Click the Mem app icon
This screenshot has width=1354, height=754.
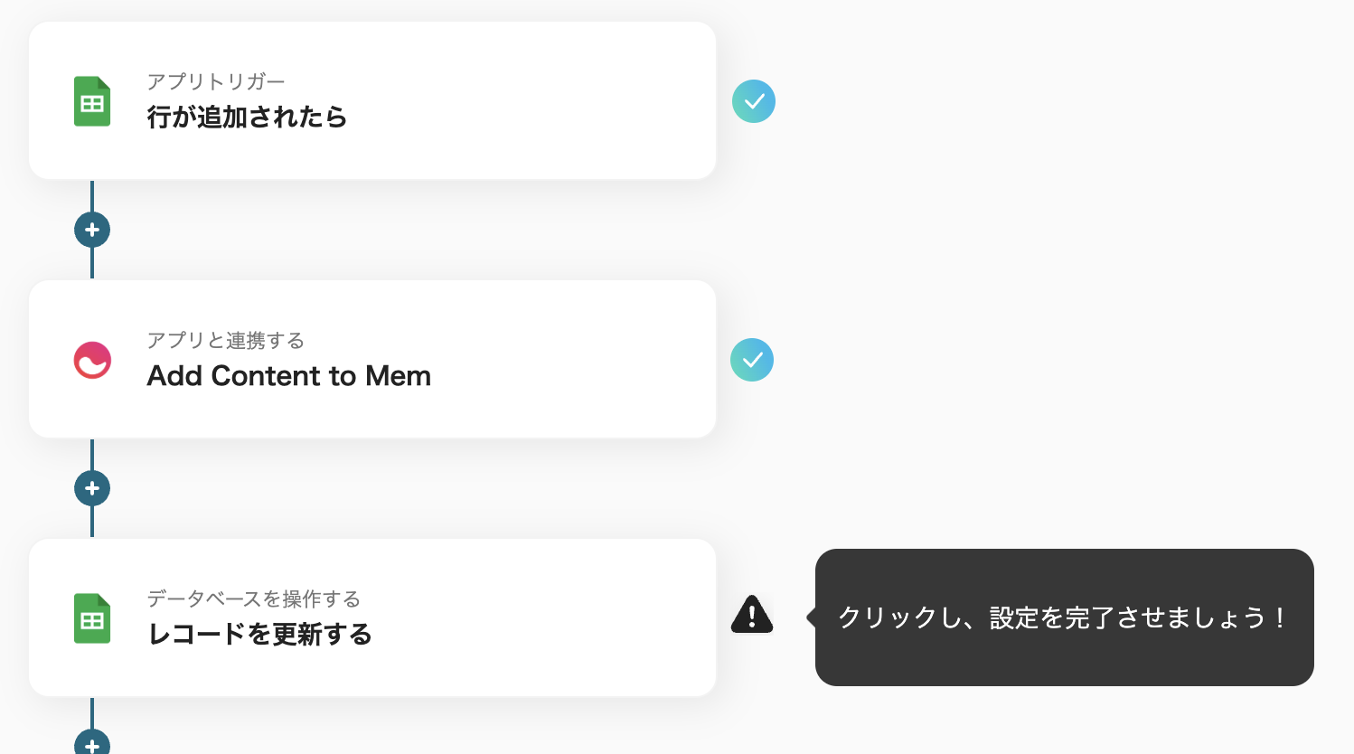pyautogui.click(x=92, y=360)
